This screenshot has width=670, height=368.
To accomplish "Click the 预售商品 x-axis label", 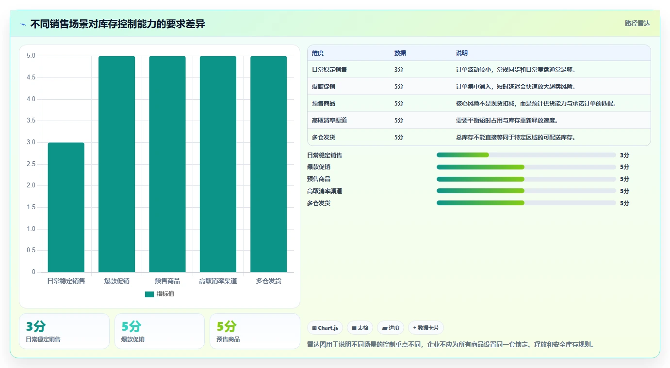I will click(x=167, y=281).
